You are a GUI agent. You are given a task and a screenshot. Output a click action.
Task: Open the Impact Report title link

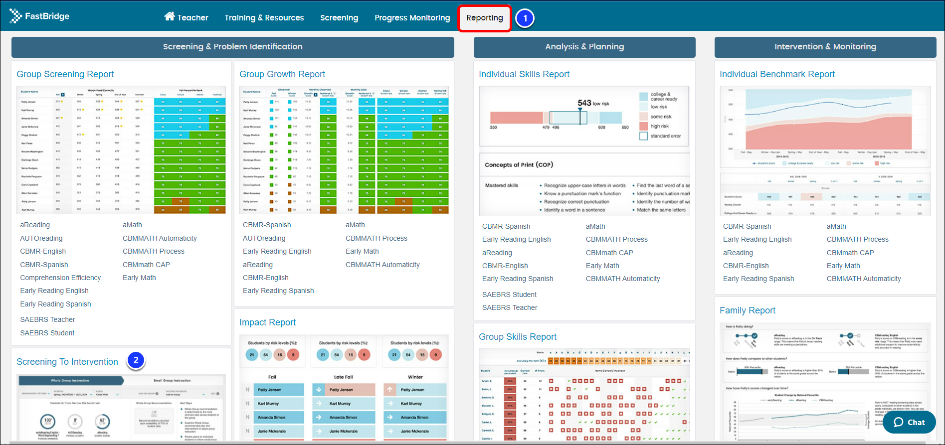click(x=267, y=322)
